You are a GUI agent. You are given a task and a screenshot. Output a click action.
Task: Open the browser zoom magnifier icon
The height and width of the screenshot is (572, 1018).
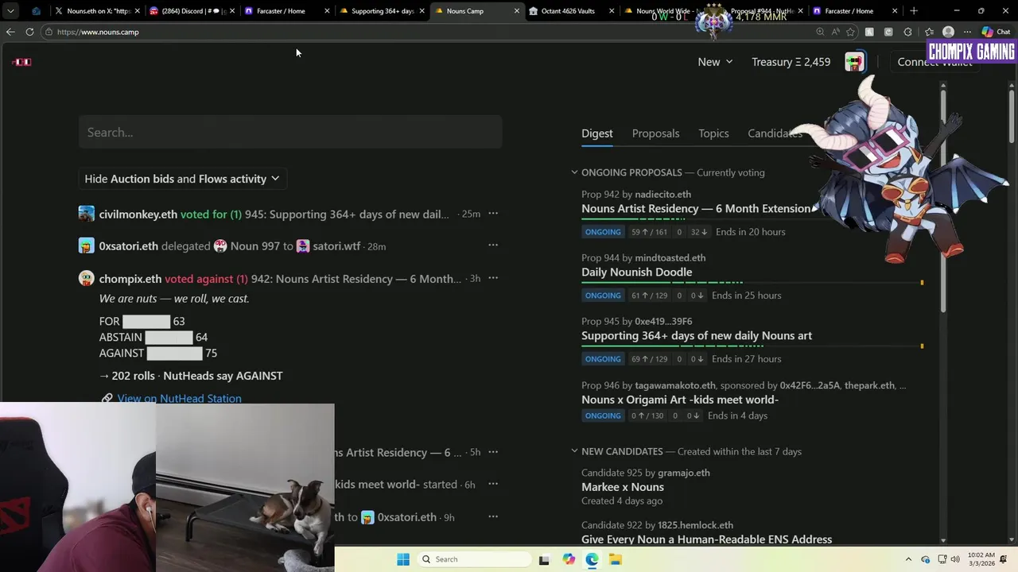(820, 32)
